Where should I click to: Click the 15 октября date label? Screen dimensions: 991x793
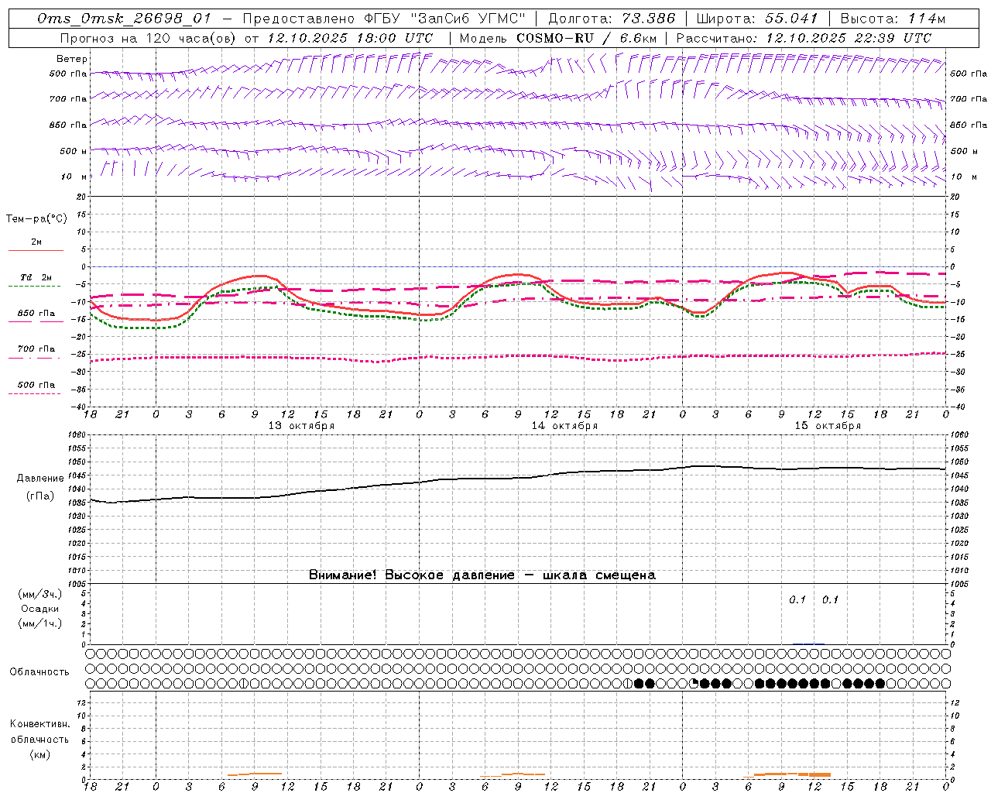(x=828, y=426)
